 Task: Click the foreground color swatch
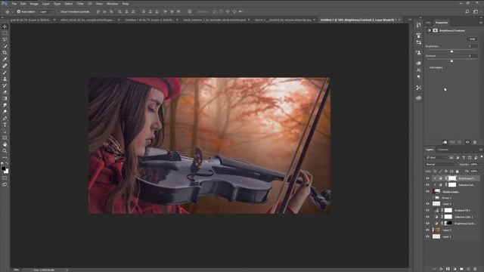[x=3, y=168]
